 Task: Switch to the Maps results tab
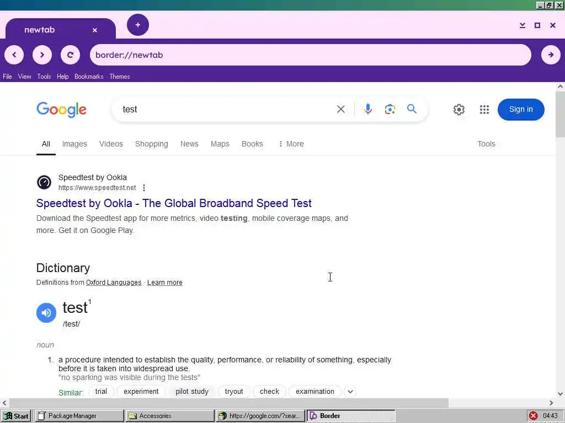pos(220,144)
